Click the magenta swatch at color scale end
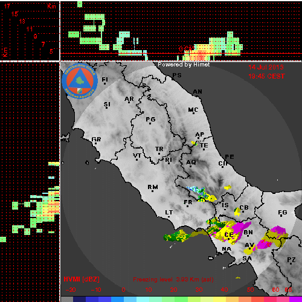 pos(295,299)
